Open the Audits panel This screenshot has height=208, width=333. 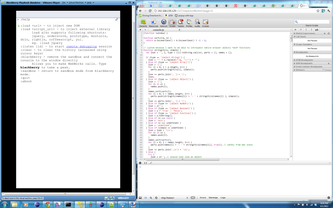pos(197,23)
